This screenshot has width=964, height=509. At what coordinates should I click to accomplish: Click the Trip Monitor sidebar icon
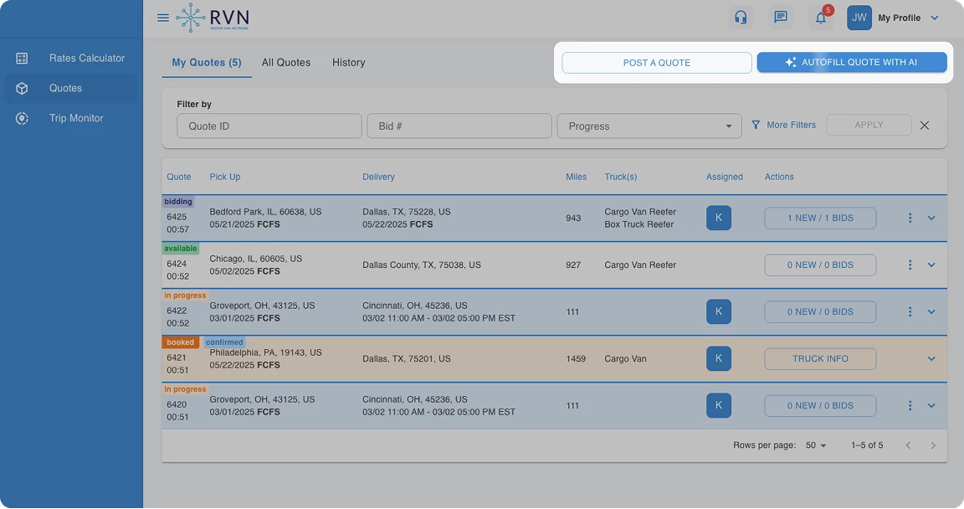(x=22, y=119)
